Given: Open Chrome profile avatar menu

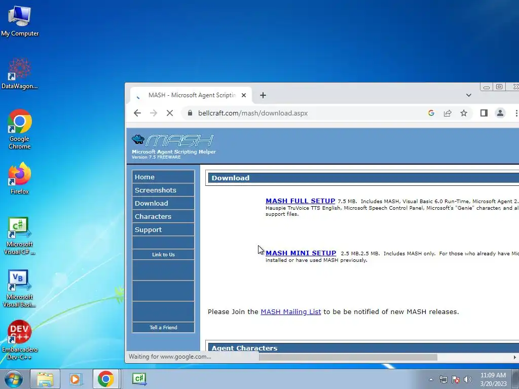Looking at the screenshot, I should [x=500, y=113].
